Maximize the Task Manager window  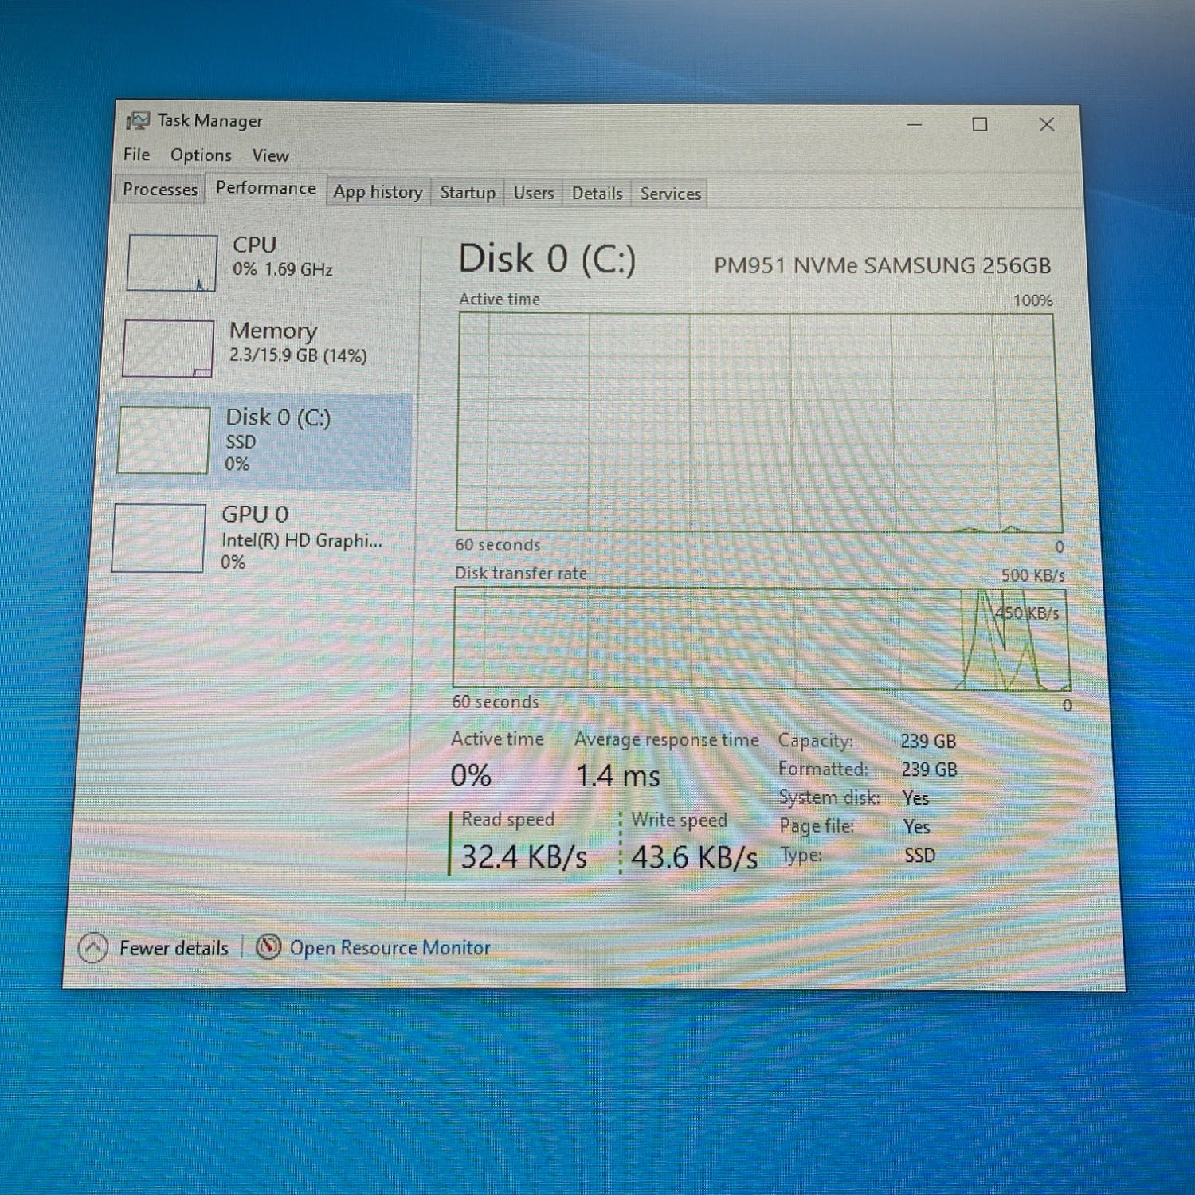point(980,125)
